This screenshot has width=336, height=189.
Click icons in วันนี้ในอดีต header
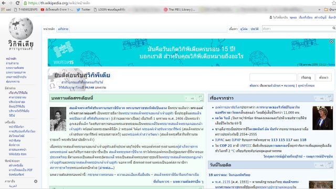coord(324,165)
